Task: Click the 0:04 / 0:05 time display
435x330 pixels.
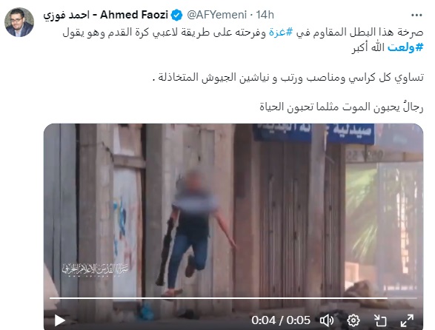Action: tap(280, 320)
